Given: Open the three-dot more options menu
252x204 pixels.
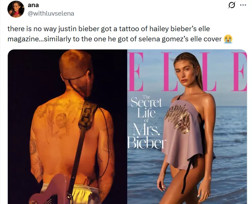Looking at the screenshot, I should pos(243,5).
